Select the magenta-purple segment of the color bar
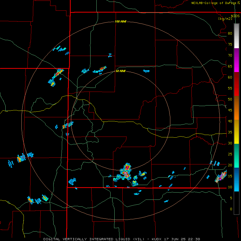The image size is (241, 241). [x=236, y=60]
